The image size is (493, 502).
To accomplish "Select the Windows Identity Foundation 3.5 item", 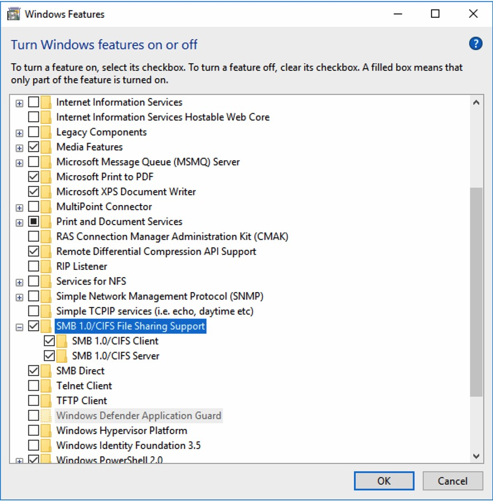I will click(128, 446).
